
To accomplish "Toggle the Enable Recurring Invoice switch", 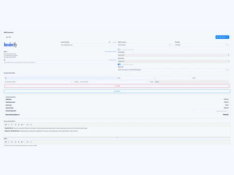I will point(119,49).
